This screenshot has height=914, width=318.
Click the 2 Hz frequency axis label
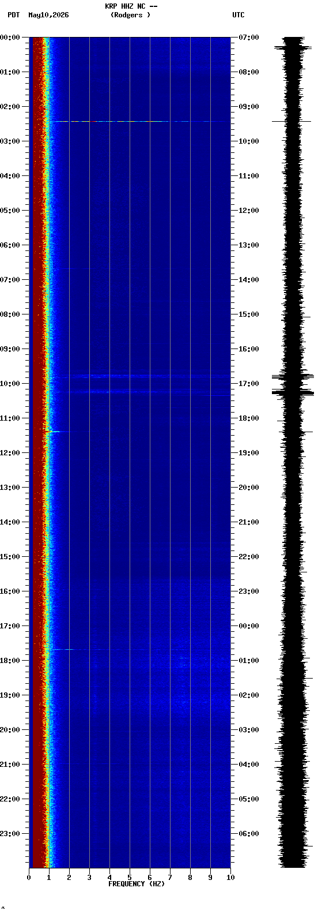point(69,878)
